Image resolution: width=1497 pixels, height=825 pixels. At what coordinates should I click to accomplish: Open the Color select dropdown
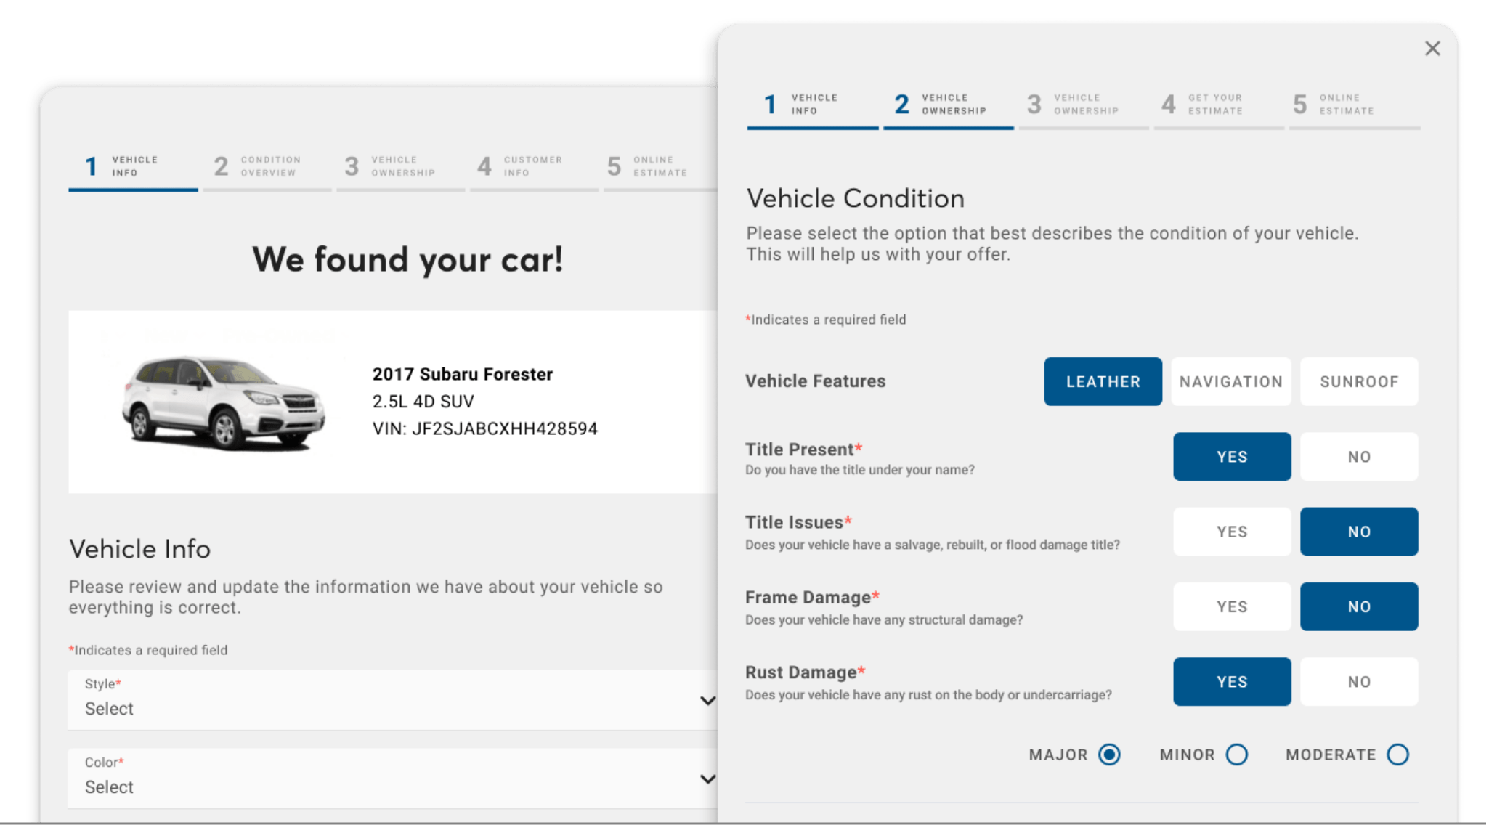coord(392,779)
